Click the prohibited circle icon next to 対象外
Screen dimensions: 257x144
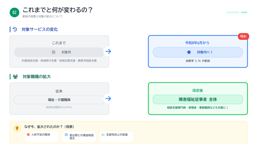click(x=53, y=52)
